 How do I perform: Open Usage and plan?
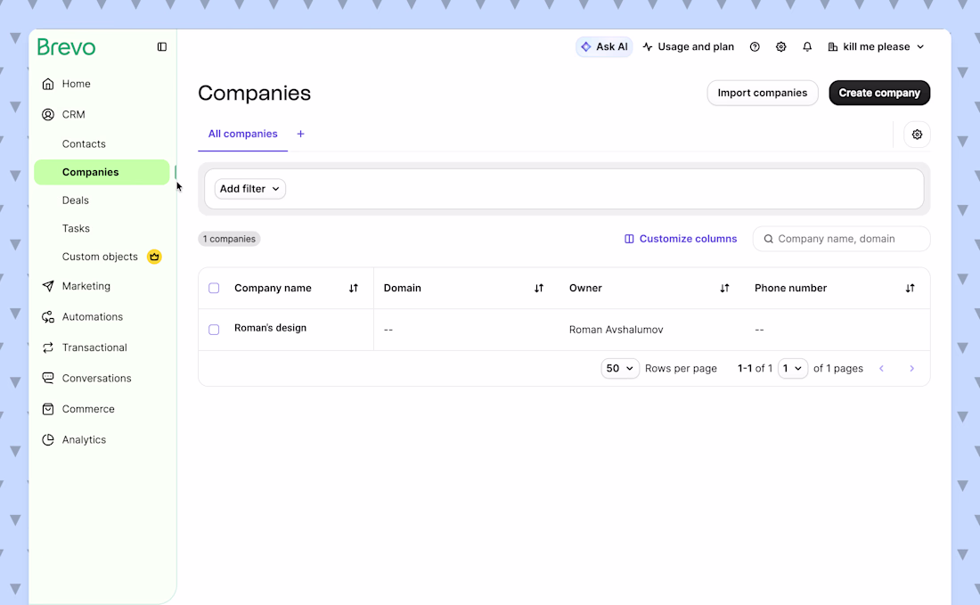tap(688, 47)
